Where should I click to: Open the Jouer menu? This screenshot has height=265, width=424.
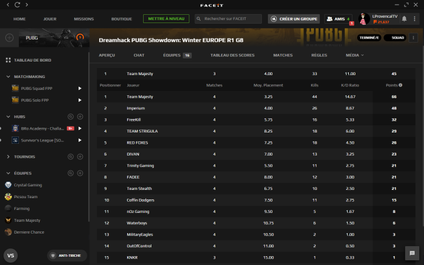50,19
